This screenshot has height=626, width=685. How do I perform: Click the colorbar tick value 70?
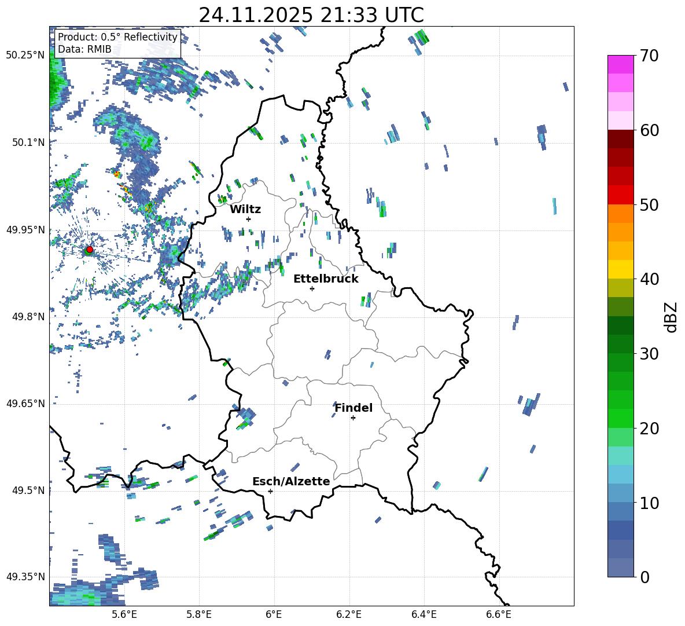649,56
